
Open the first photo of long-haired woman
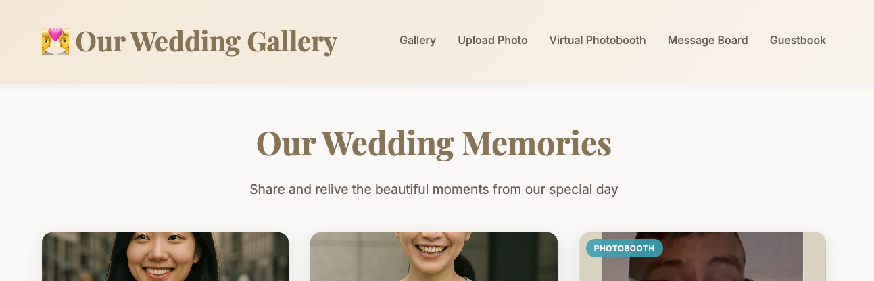pyautogui.click(x=165, y=257)
